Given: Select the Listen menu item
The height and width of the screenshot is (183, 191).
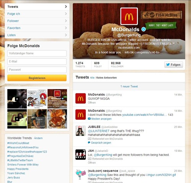Looking at the screenshot, I should (37, 35).
